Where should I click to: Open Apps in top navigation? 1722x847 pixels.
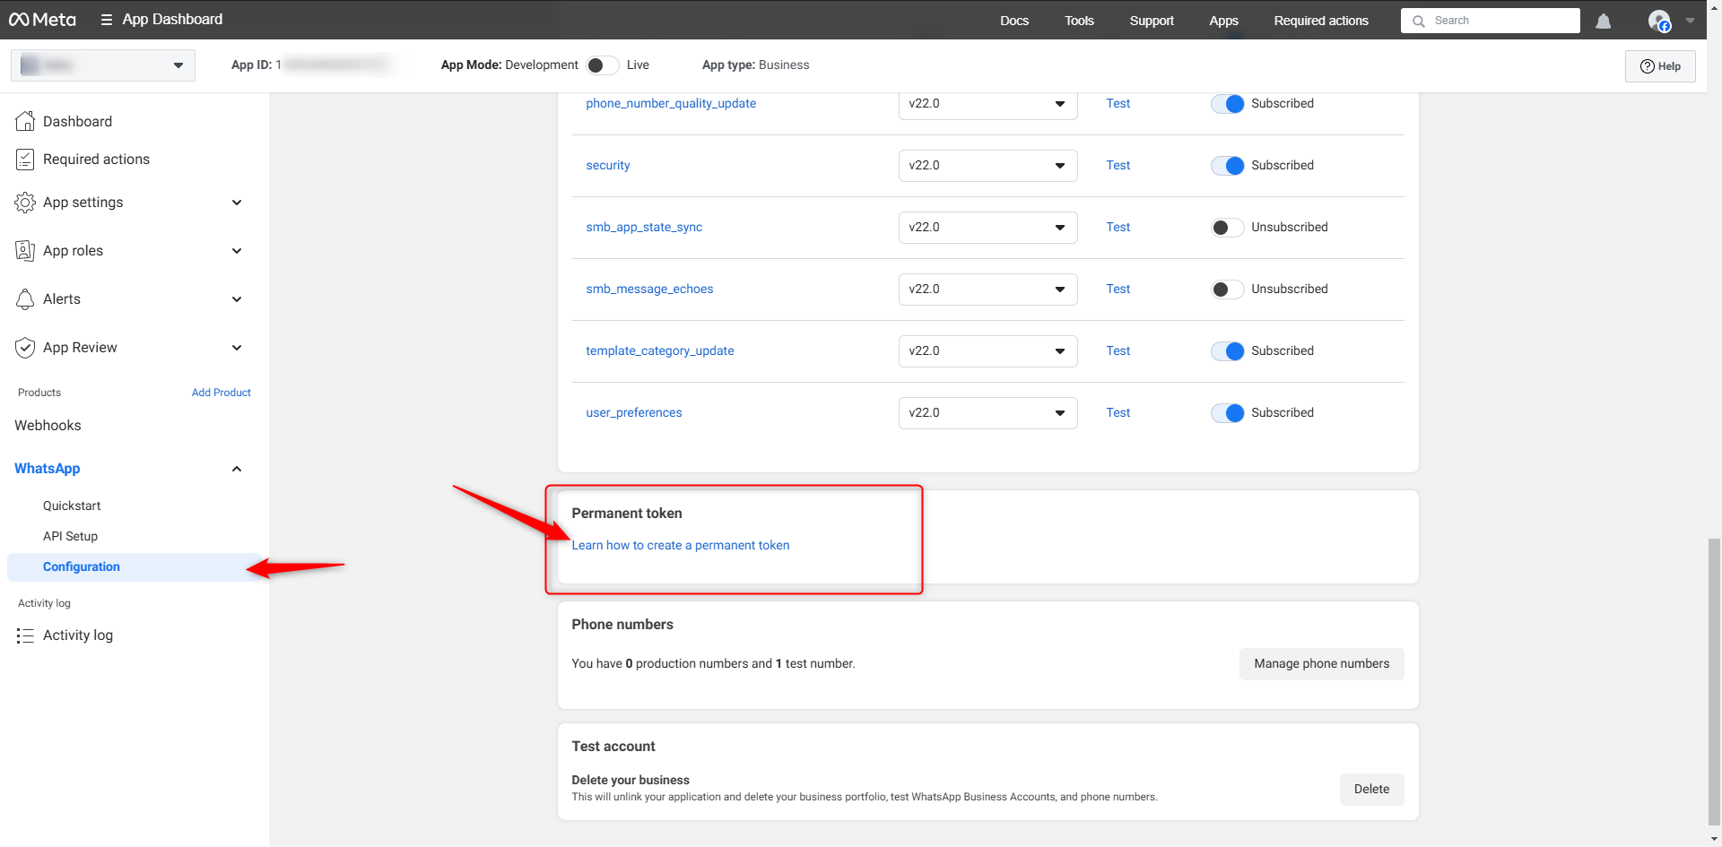point(1223,21)
